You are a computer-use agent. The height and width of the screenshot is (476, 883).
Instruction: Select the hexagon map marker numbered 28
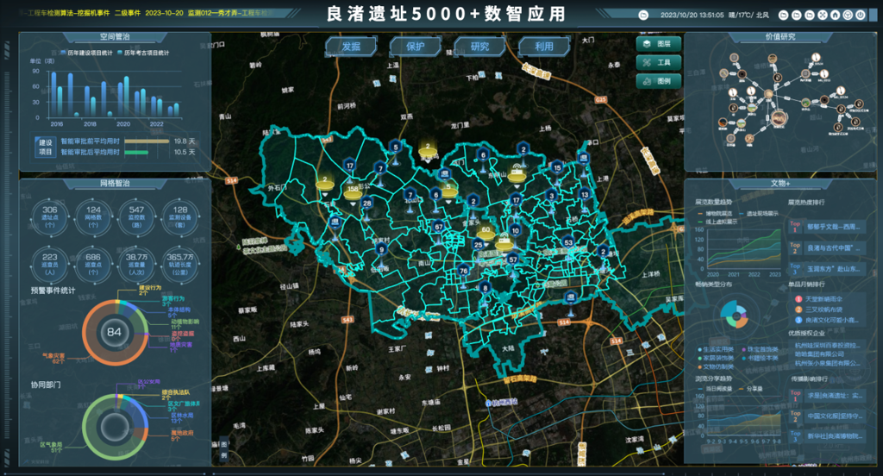[367, 204]
